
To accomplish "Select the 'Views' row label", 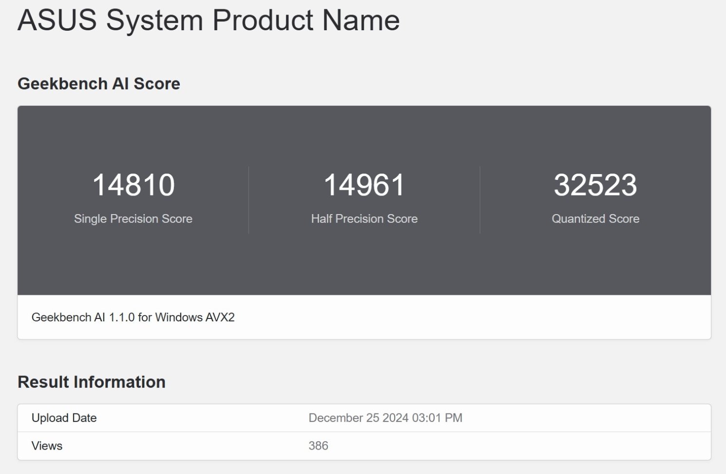I will [x=47, y=446].
